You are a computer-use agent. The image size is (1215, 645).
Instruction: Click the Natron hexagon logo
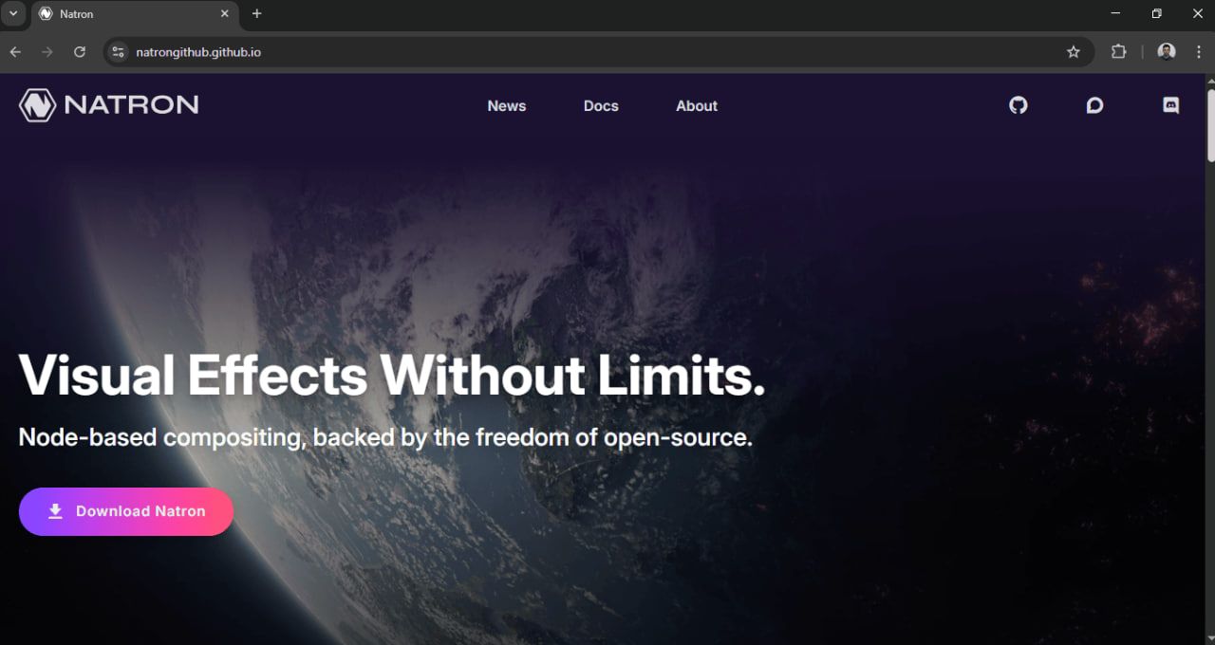tap(38, 105)
